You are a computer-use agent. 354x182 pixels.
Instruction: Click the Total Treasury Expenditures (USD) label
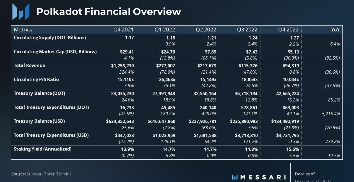[x=51, y=135]
